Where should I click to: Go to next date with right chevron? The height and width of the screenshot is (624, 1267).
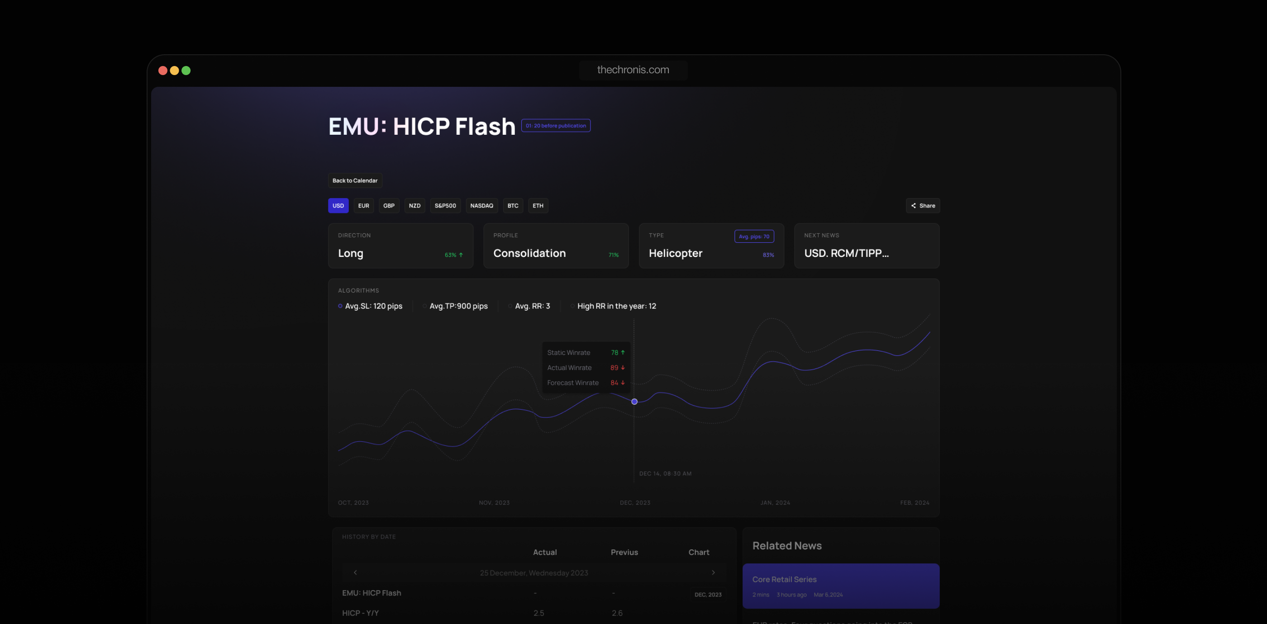click(713, 572)
